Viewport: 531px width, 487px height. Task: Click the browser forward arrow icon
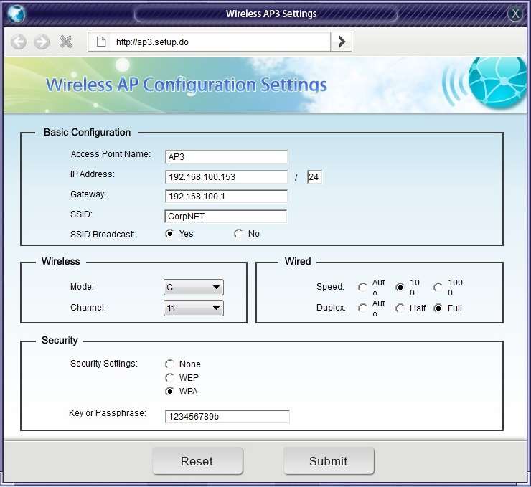[x=42, y=42]
